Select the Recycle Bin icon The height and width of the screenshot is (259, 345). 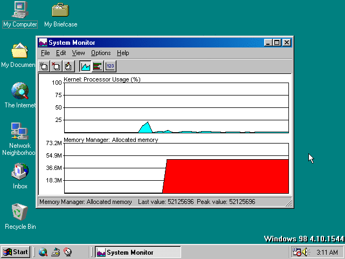(x=20, y=216)
